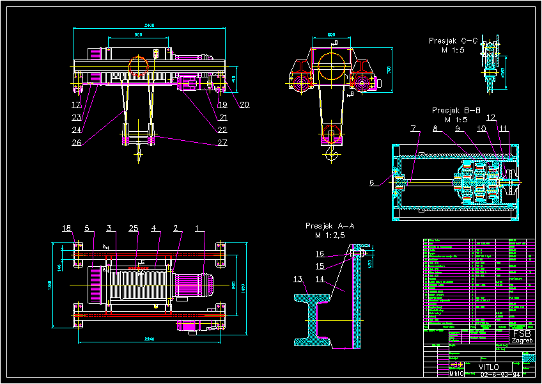Click the VITLO title text in the title block
This screenshot has height=384, width=542.
point(489,366)
